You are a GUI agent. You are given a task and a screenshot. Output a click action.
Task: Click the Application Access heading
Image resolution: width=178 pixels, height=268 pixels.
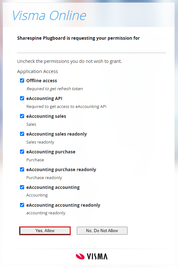pyautogui.click(x=37, y=71)
